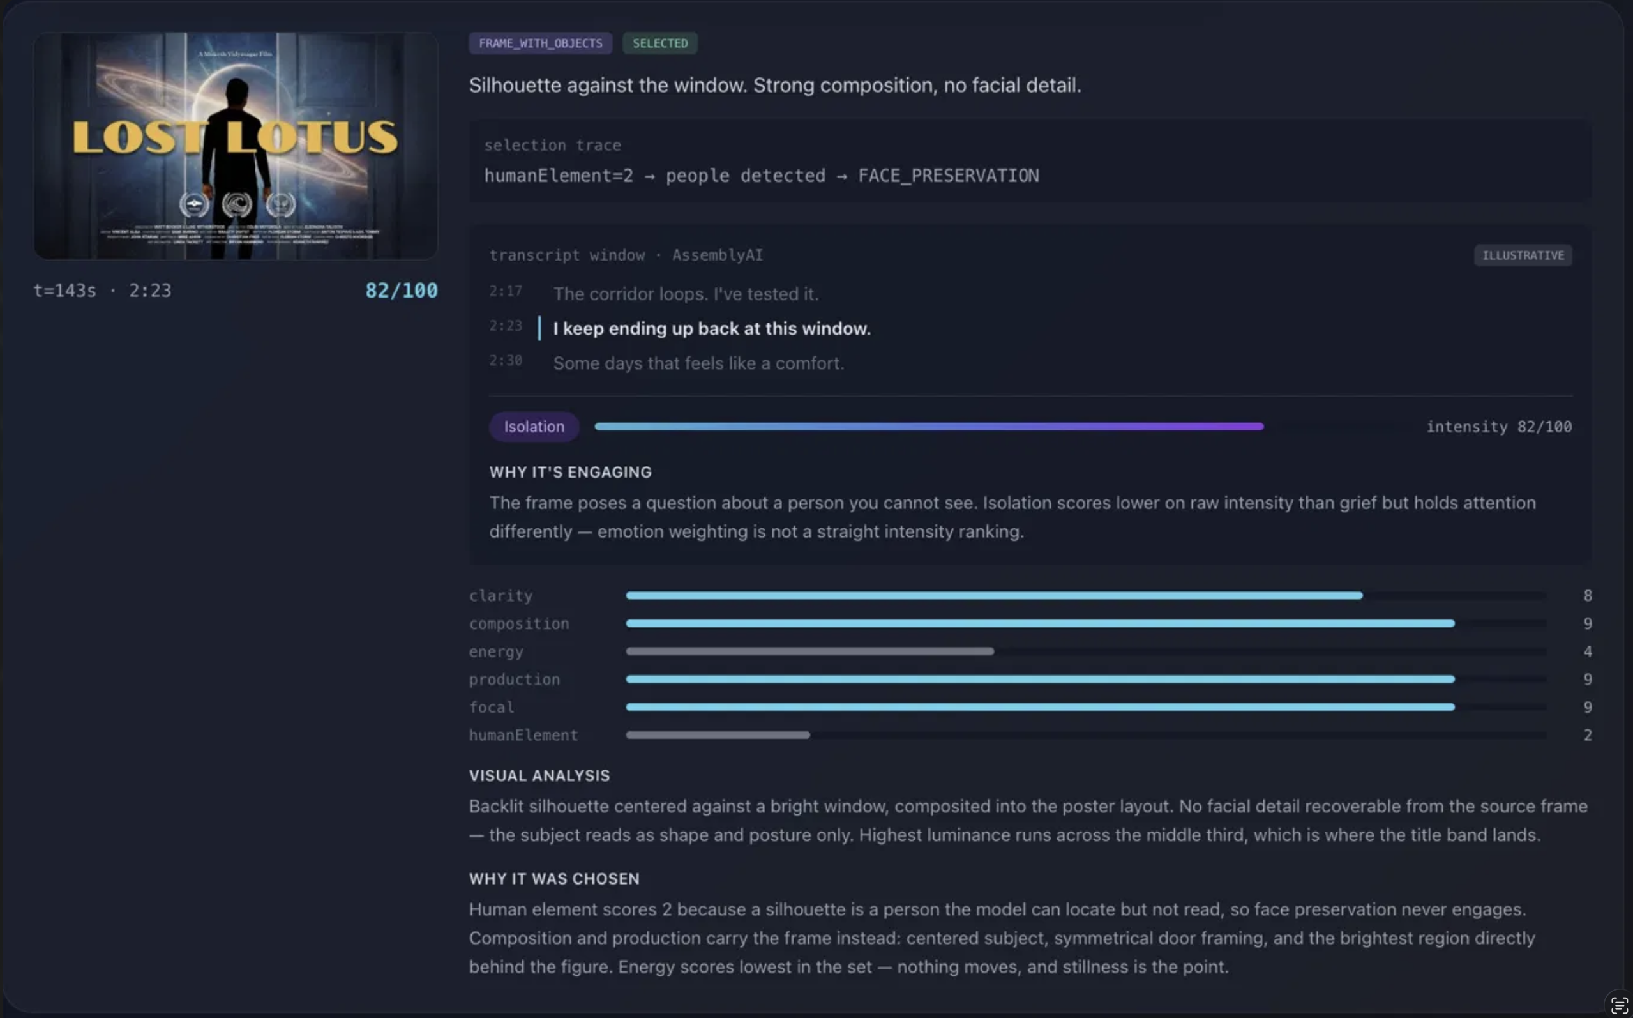Click the humanElement score bar

(x=1085, y=735)
